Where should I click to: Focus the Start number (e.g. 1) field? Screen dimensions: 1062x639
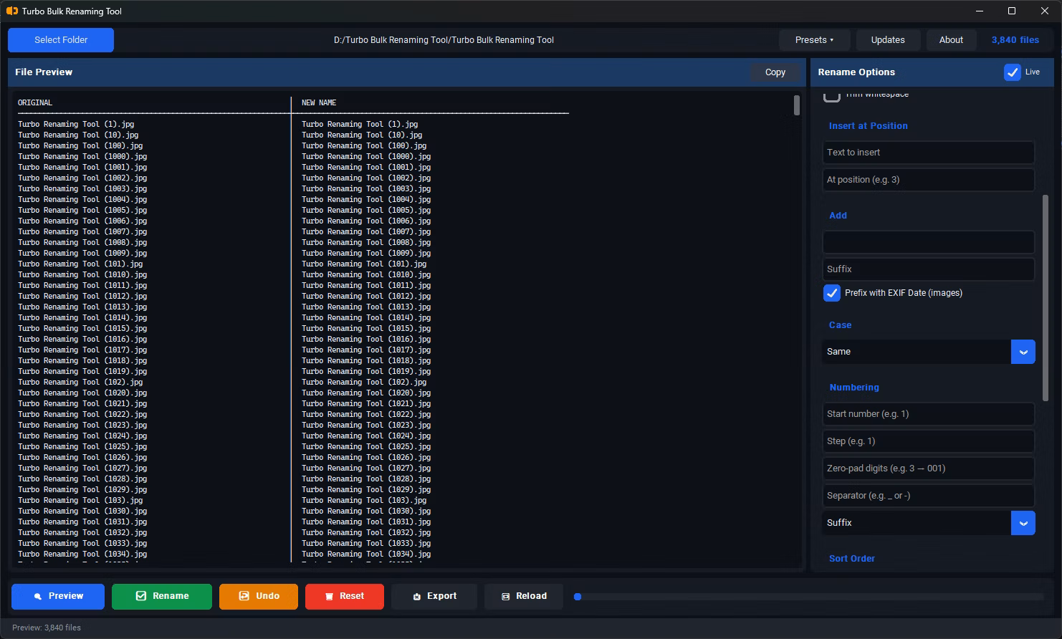click(x=928, y=414)
